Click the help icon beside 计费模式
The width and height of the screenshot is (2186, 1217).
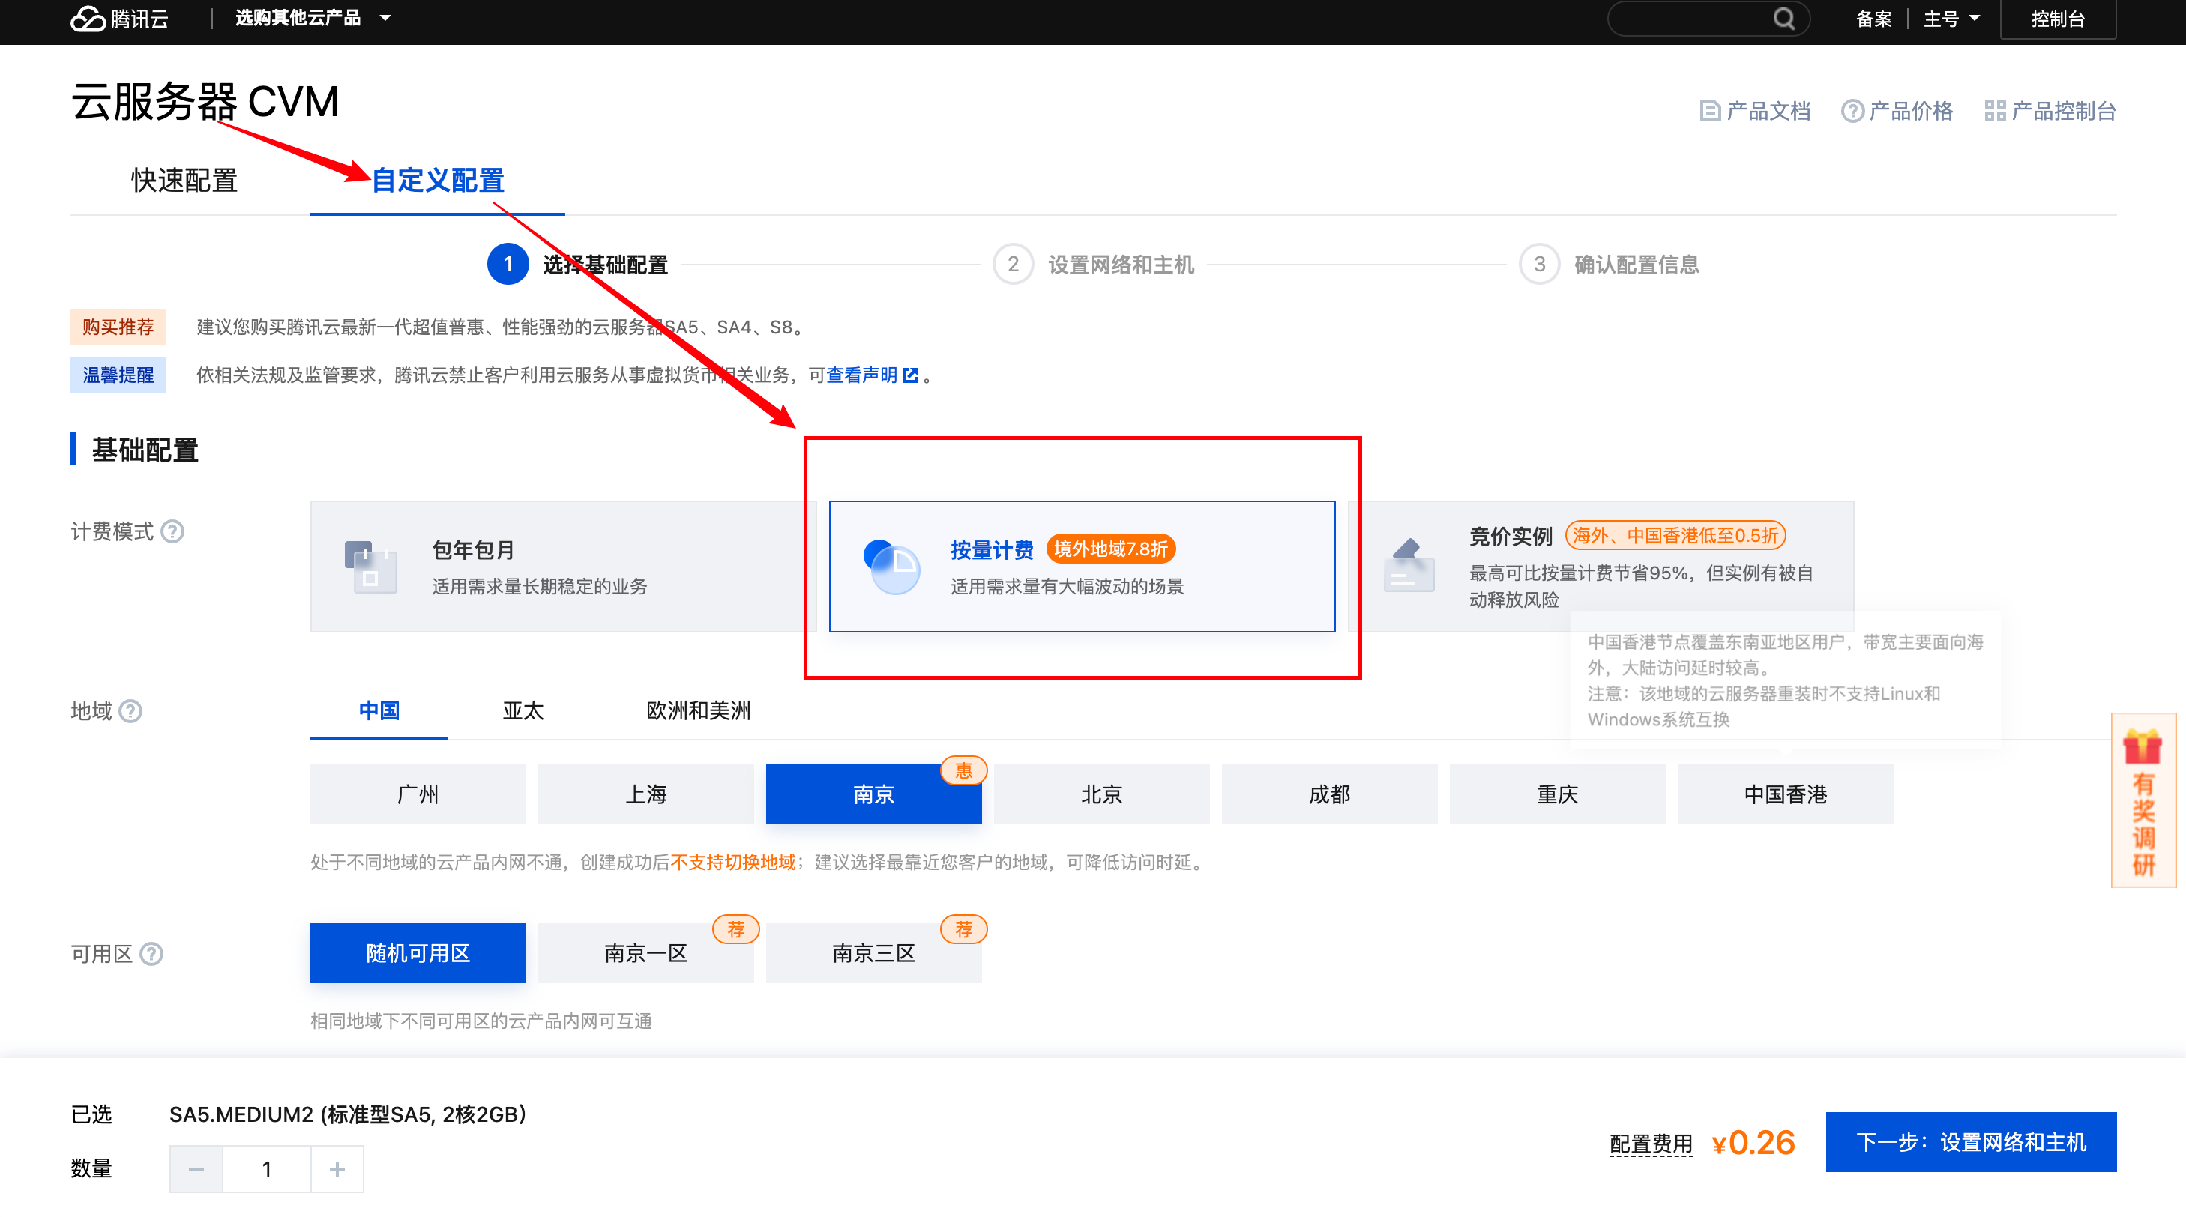173,532
